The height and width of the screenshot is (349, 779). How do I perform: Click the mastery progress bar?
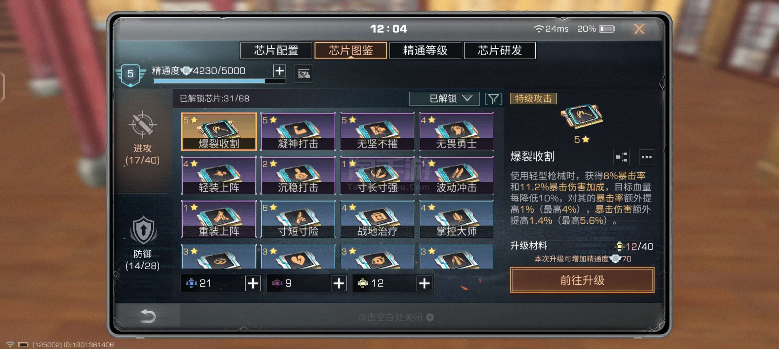pos(219,81)
